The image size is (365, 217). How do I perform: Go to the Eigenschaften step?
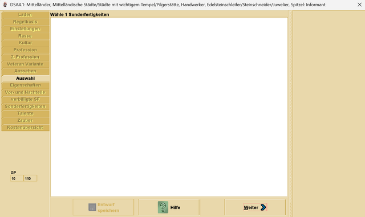25,85
